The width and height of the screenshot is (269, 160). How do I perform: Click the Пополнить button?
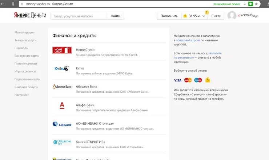(x=169, y=16)
